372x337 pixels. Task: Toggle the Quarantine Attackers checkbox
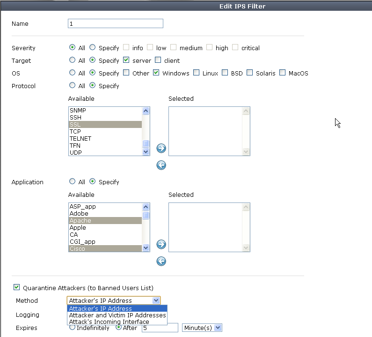[x=17, y=287]
